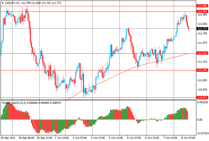
Task: Select the 111.429 red price label
Action: click(202, 53)
